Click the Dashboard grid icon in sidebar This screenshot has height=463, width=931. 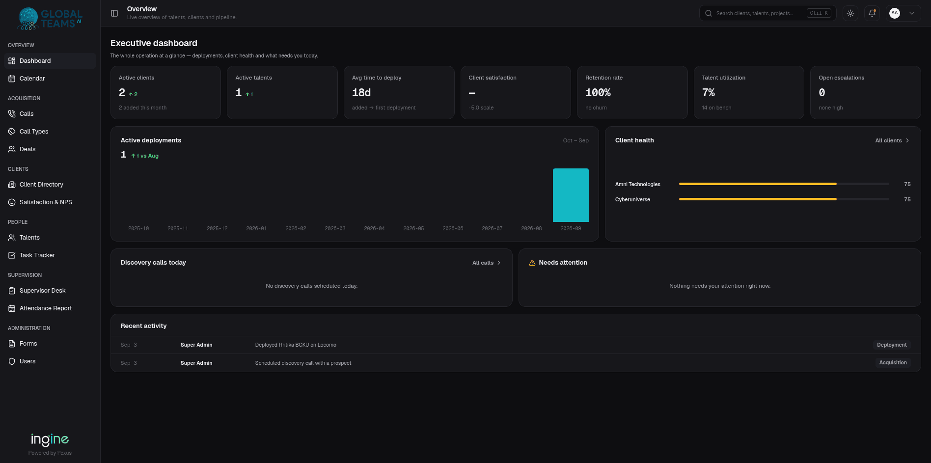[x=12, y=61]
